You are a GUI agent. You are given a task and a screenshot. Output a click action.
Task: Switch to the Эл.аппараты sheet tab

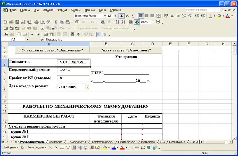pyautogui.click(x=76, y=142)
